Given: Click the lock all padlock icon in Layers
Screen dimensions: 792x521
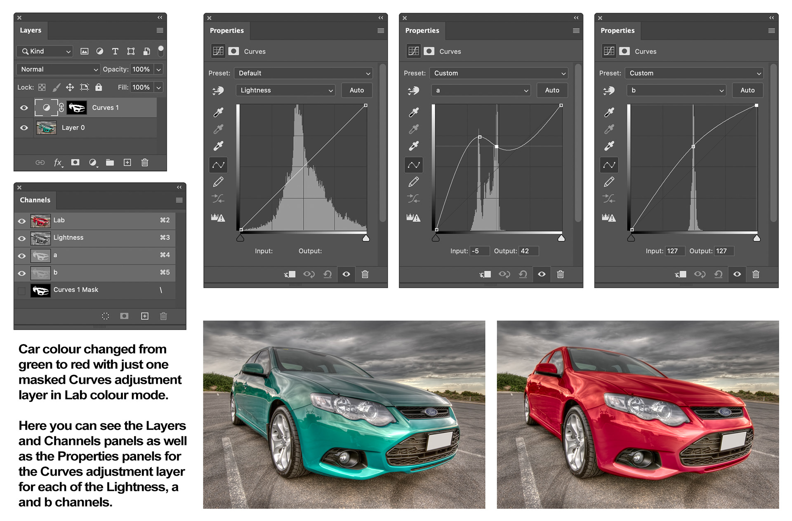Looking at the screenshot, I should 99,87.
